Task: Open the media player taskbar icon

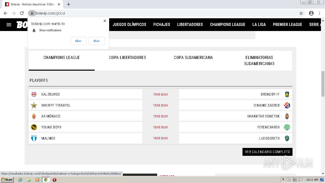Action: click(37, 180)
